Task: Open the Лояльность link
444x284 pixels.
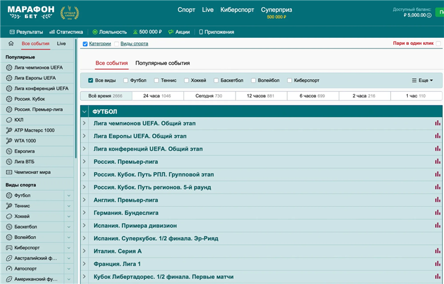Action: pyautogui.click(x=110, y=32)
